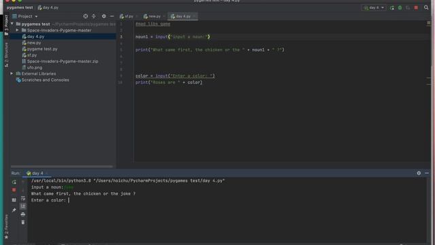Open Run panel settings gear
435x245 pixels.
419,173
